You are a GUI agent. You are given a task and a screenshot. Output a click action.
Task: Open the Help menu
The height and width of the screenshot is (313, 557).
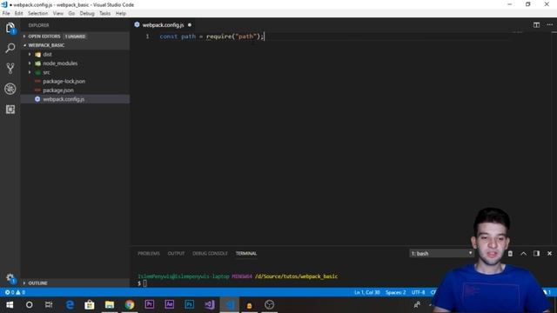pos(121,14)
